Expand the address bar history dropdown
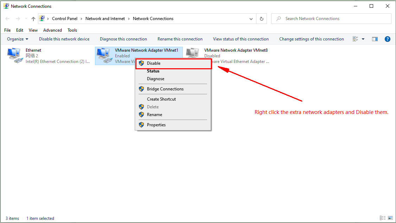Viewport: 396px width, 223px height. pyautogui.click(x=251, y=19)
